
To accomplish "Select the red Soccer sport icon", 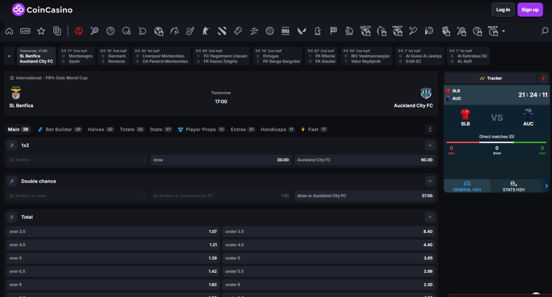I will coord(79,31).
